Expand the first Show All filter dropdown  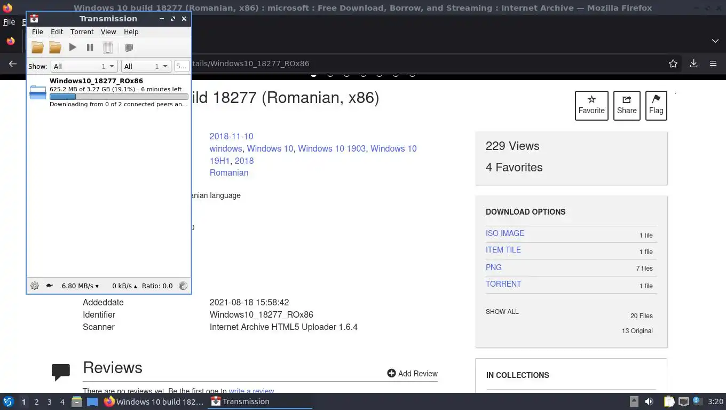84,66
